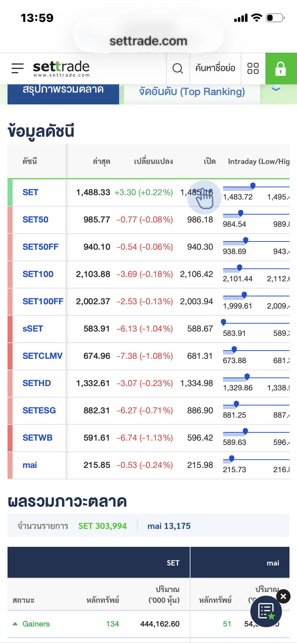Open the mai index link
This screenshot has height=643, width=297.
[x=30, y=465]
